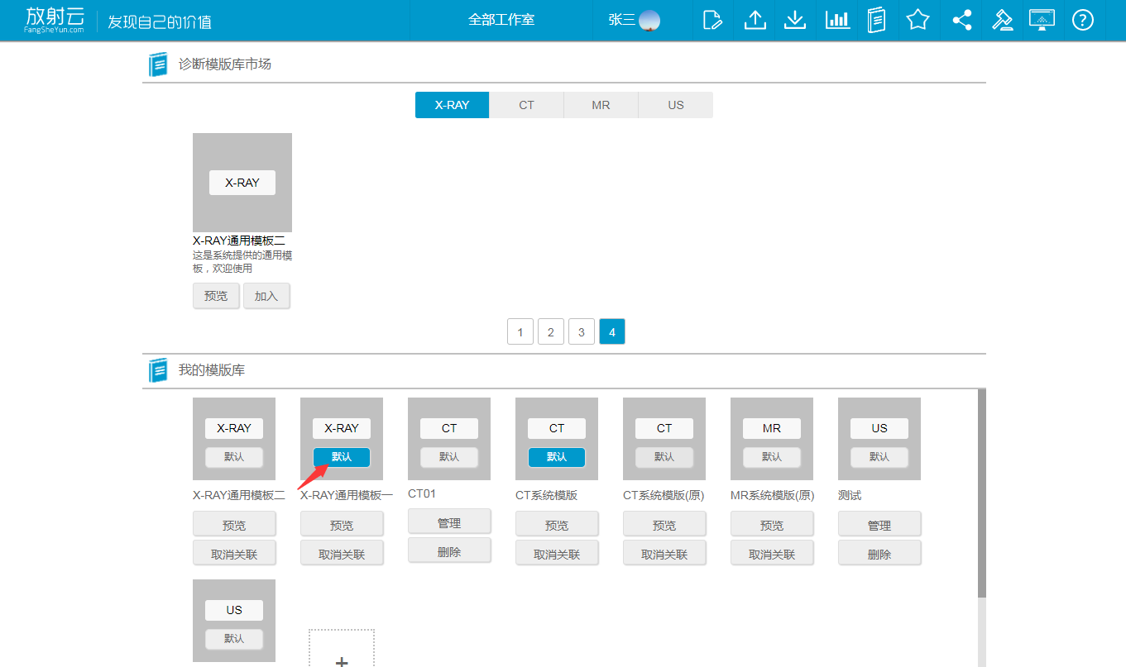
Task: Click the star favorites icon
Action: pyautogui.click(x=918, y=20)
